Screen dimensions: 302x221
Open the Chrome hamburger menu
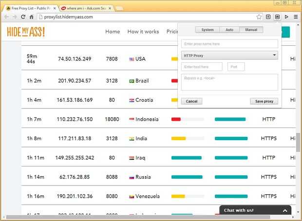296,17
